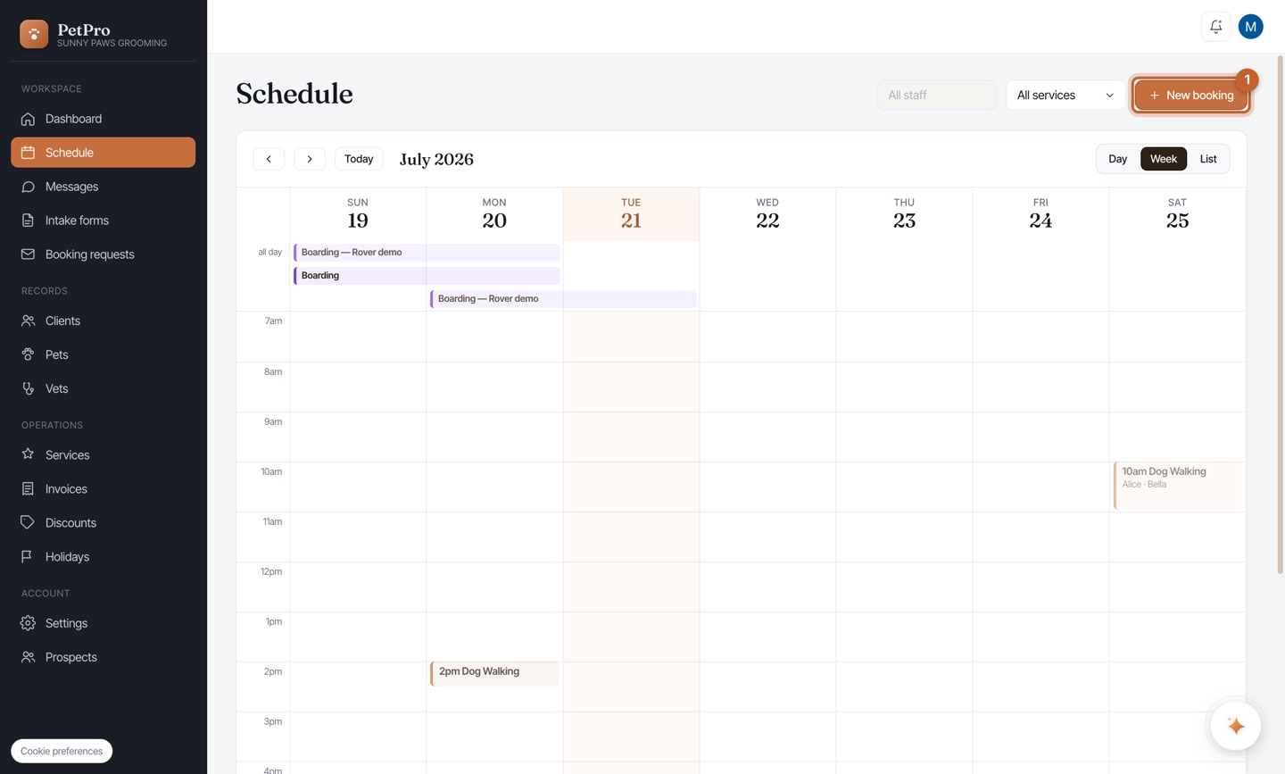Switch to Week view
The image size is (1285, 774).
[x=1164, y=159]
